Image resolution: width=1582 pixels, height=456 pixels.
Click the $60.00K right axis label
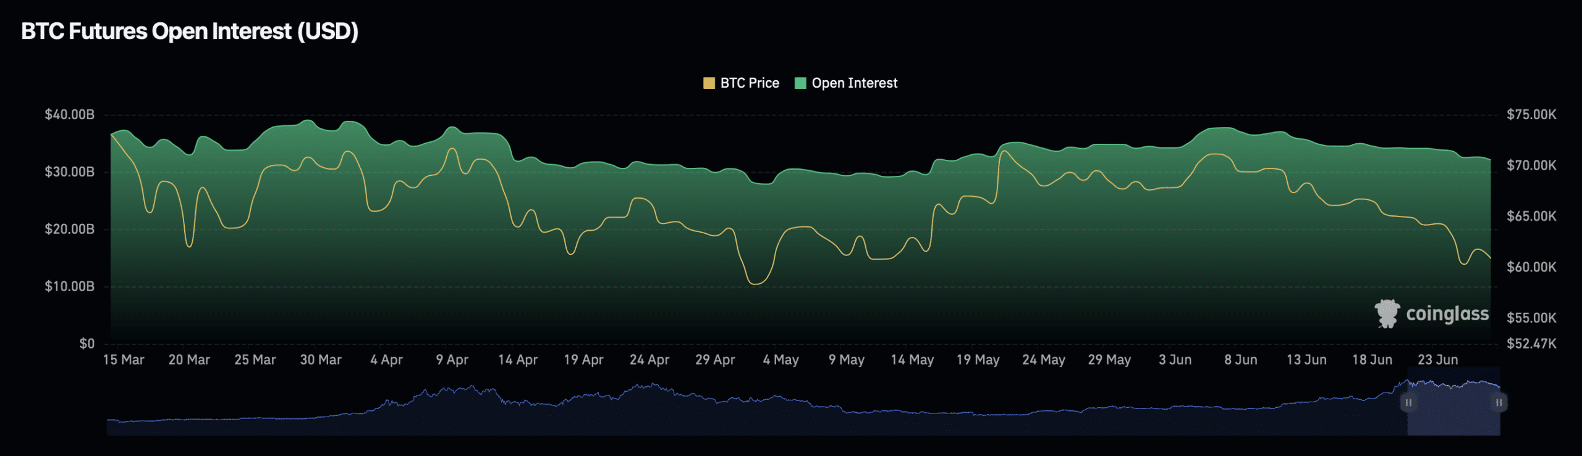tap(1531, 267)
